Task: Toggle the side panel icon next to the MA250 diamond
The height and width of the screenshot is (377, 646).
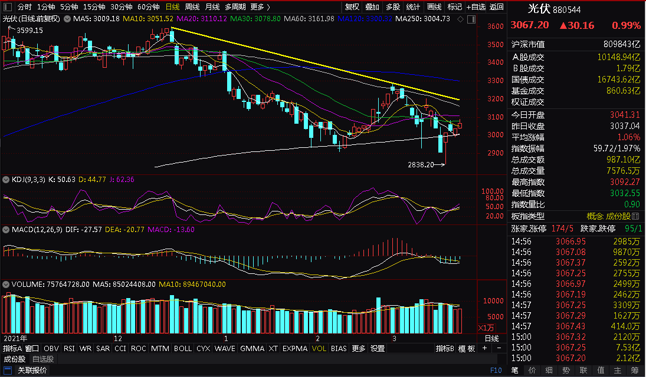Action: [471, 19]
